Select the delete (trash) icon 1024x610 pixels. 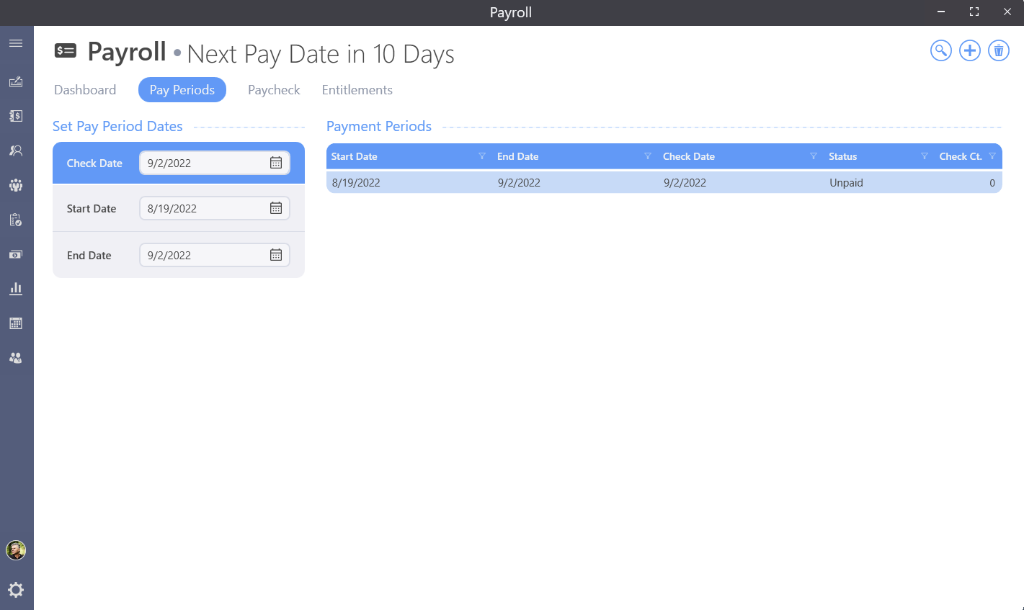tap(998, 50)
